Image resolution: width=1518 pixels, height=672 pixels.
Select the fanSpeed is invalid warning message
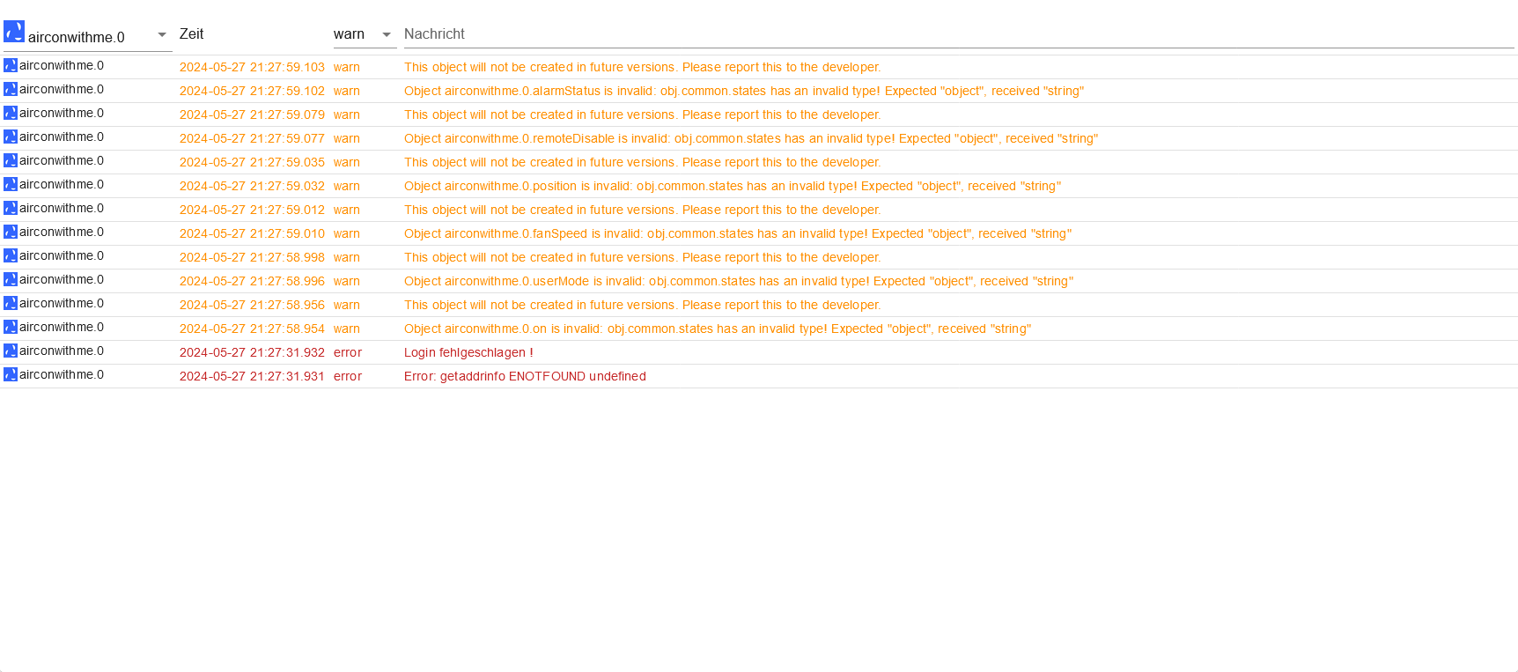tap(738, 233)
